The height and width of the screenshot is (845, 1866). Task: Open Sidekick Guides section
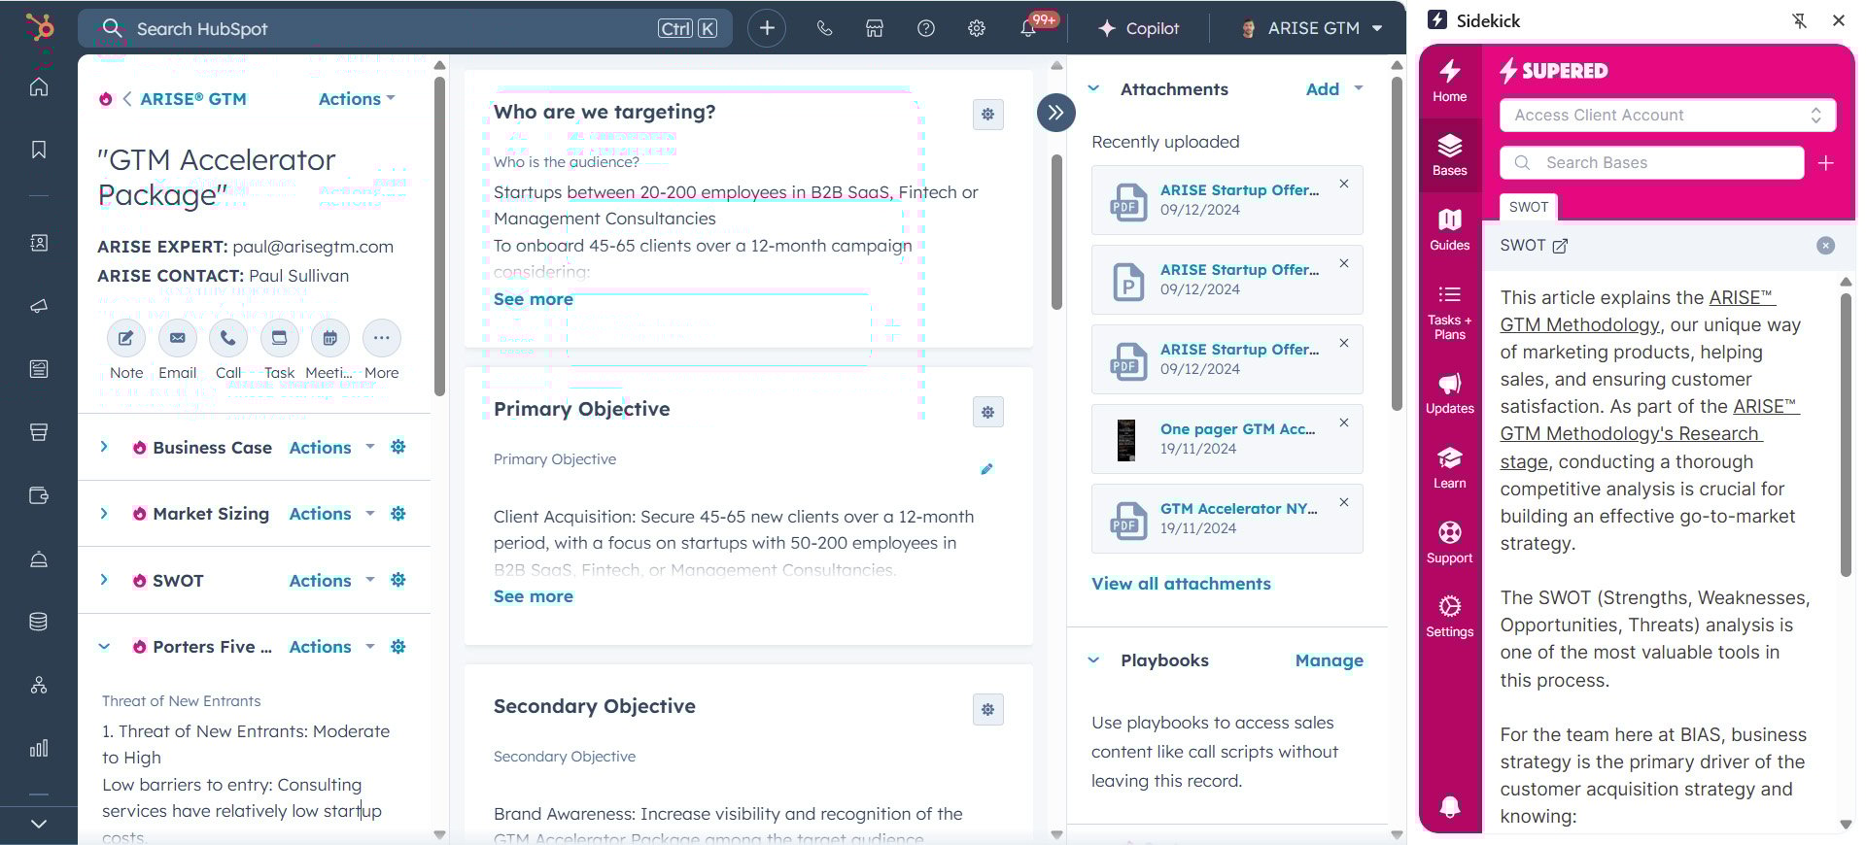1450,230
